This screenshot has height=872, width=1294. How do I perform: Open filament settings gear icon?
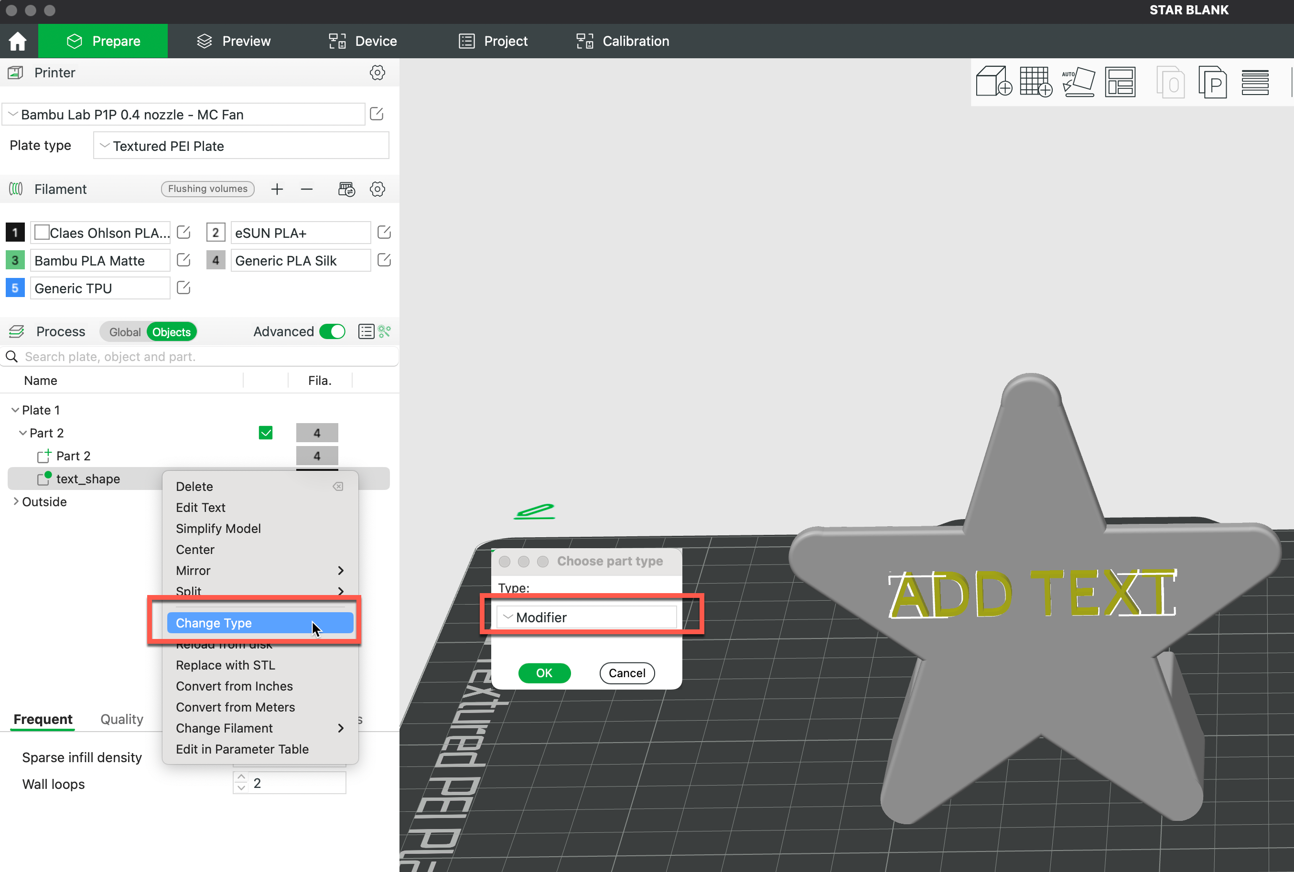coord(377,189)
